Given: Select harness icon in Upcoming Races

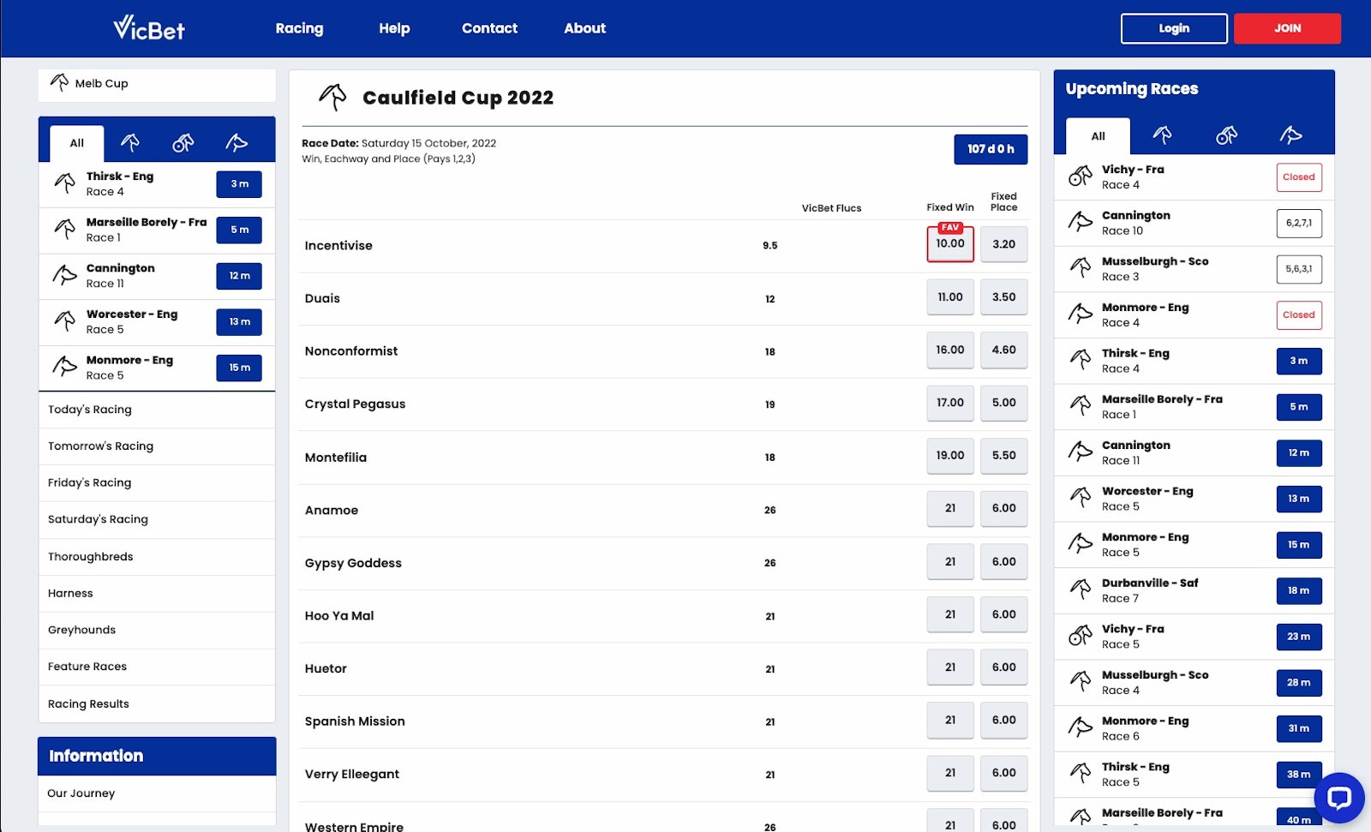Looking at the screenshot, I should point(1226,135).
